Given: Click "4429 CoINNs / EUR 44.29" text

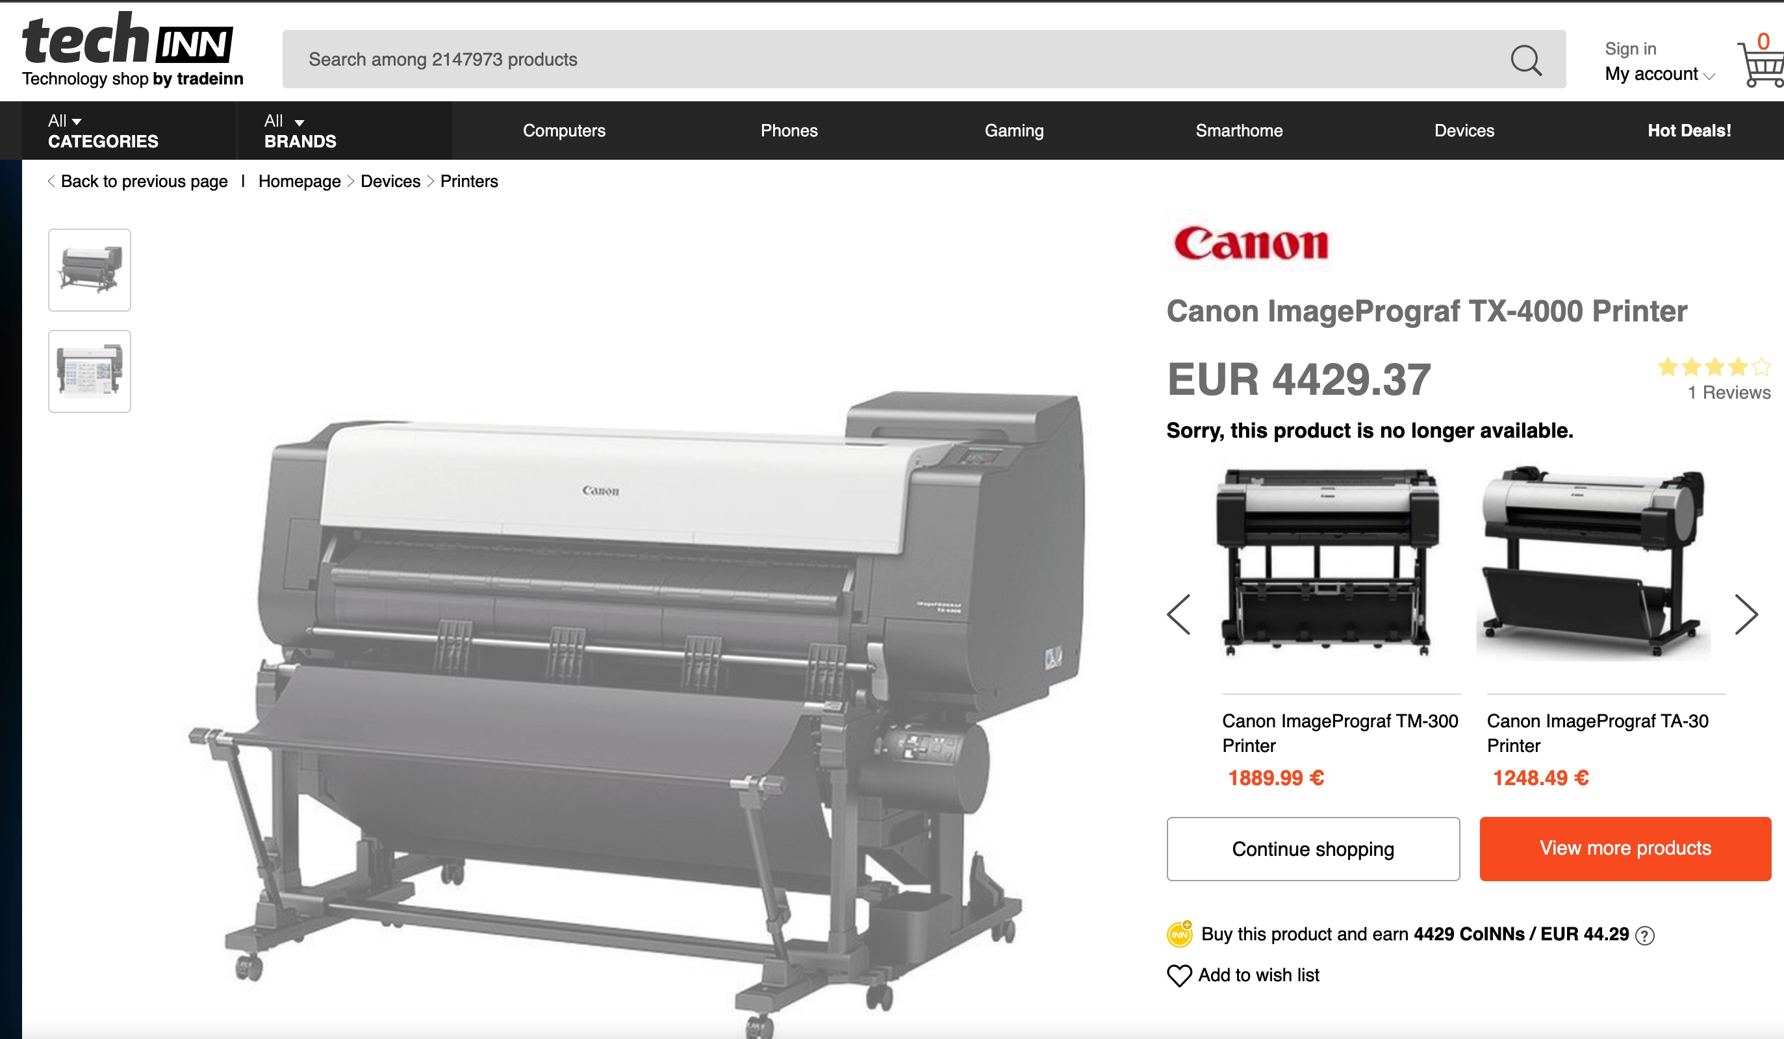Looking at the screenshot, I should 1522,934.
